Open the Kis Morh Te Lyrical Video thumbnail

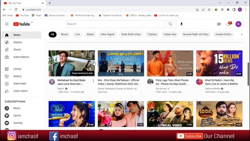click(170, 114)
